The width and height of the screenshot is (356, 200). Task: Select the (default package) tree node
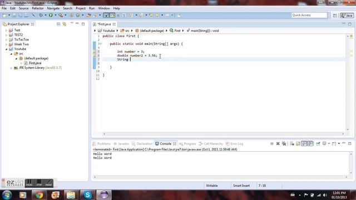(x=36, y=58)
